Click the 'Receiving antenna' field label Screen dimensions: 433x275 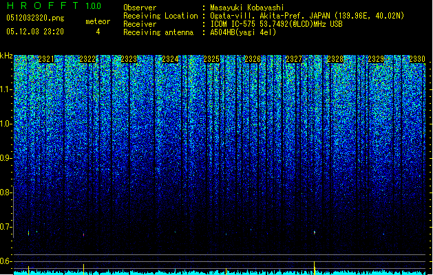(158, 32)
